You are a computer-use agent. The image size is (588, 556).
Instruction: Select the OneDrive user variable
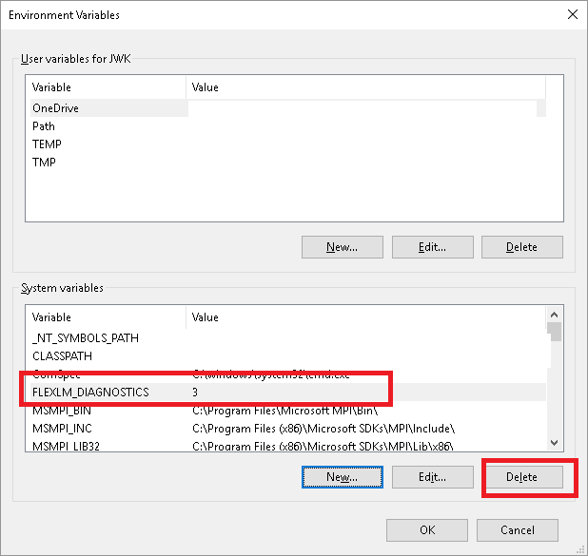[x=55, y=108]
